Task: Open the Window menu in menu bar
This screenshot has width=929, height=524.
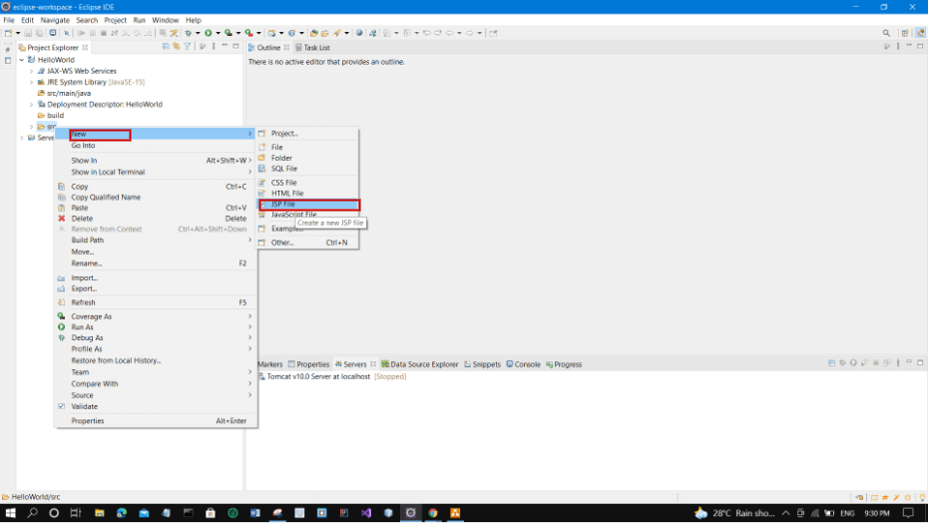Action: pos(165,20)
